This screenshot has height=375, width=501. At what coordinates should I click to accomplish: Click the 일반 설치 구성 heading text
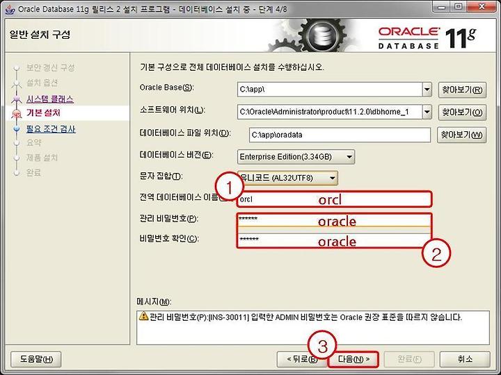pyautogui.click(x=40, y=35)
